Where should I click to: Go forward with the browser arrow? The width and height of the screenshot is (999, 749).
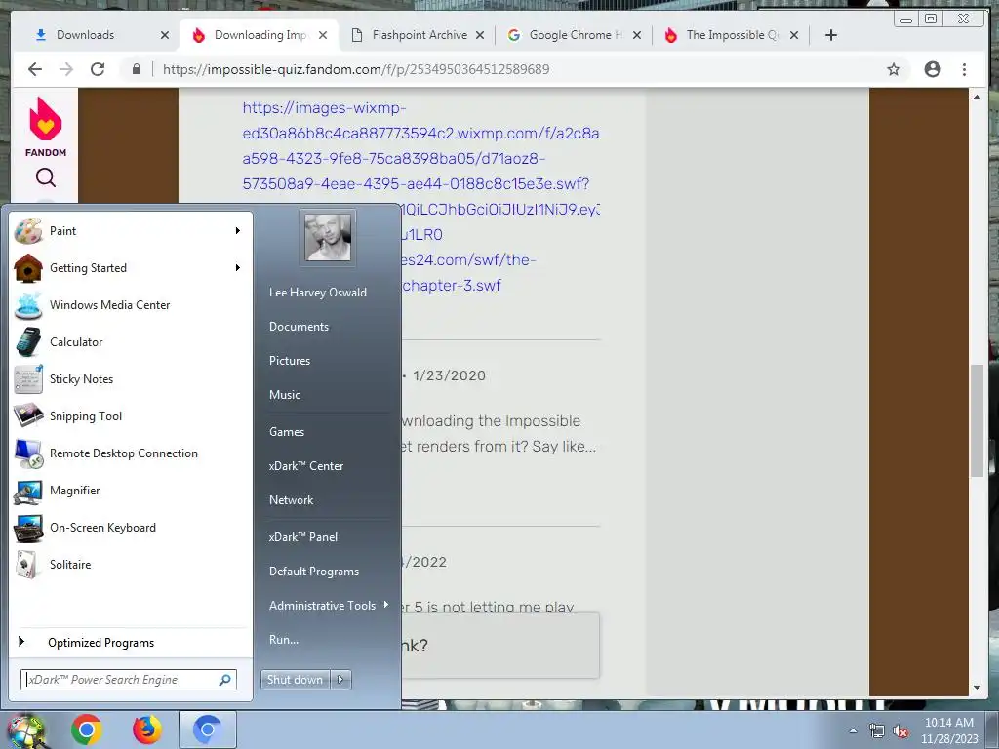pyautogui.click(x=66, y=69)
